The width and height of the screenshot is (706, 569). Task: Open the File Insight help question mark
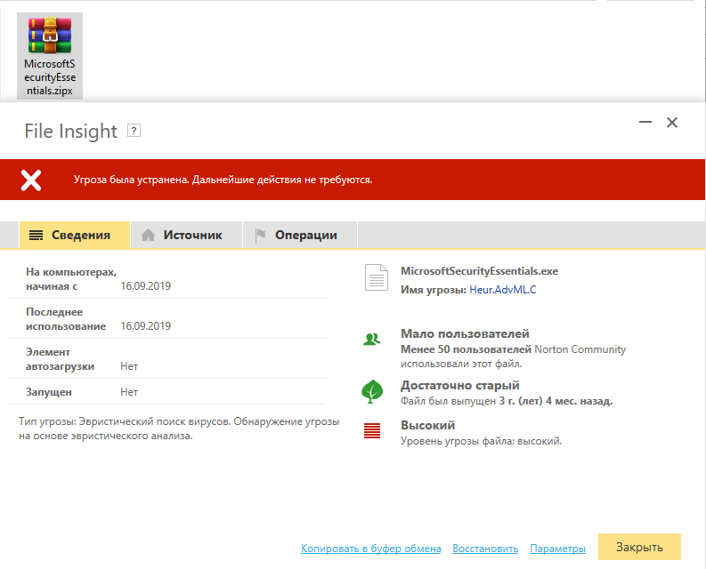[x=134, y=131]
